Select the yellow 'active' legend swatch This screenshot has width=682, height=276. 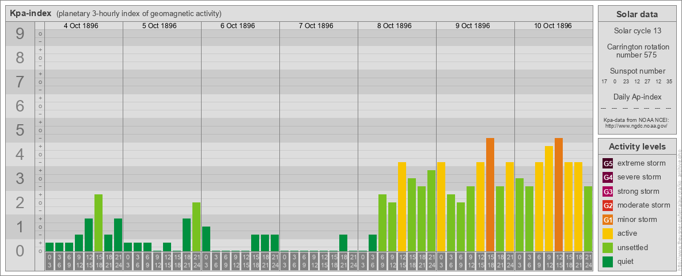pyautogui.click(x=608, y=233)
